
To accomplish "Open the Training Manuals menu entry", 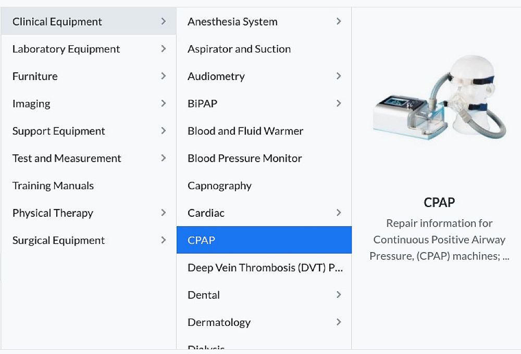I will coord(53,186).
